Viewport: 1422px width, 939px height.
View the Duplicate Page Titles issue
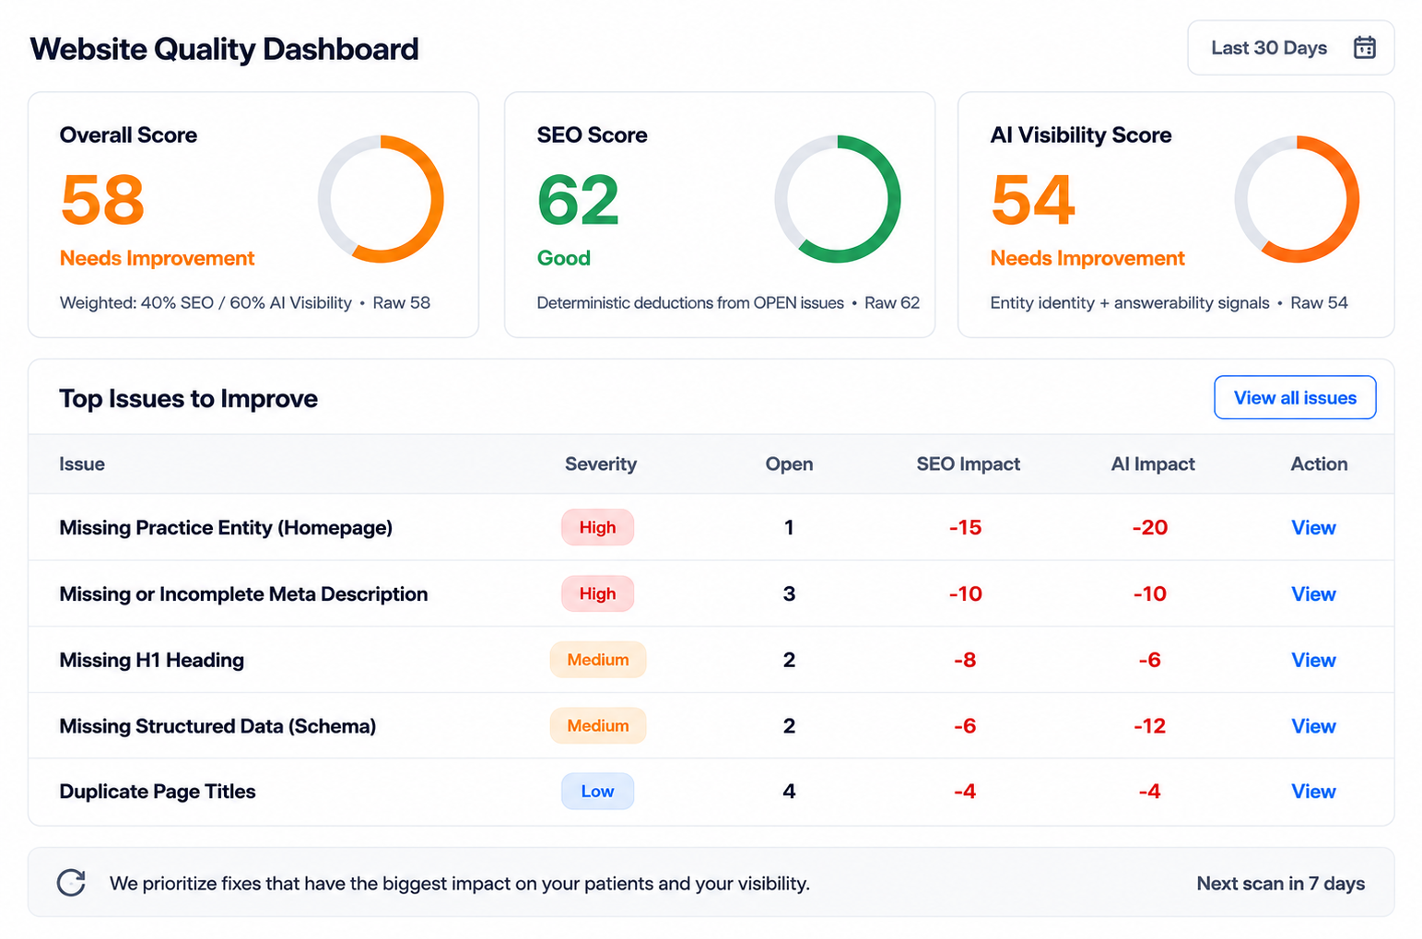tap(1313, 792)
